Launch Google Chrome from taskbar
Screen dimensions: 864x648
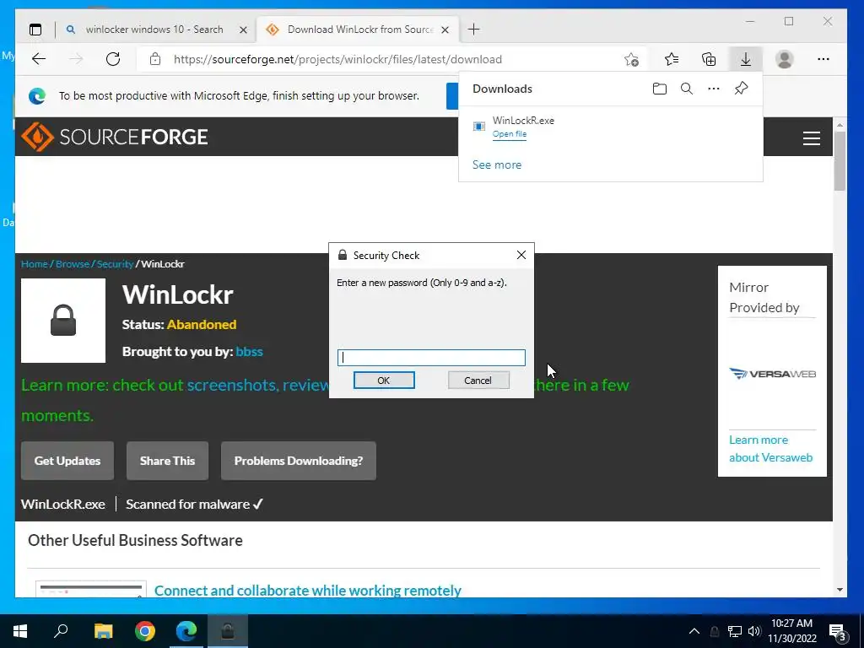[145, 631]
